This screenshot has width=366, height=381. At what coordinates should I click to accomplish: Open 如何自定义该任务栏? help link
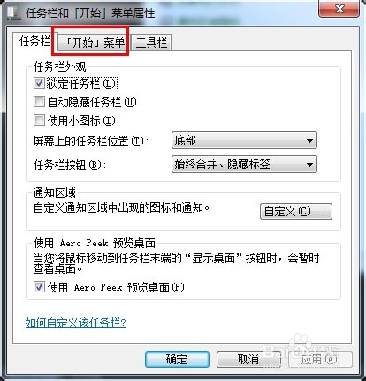click(x=76, y=323)
